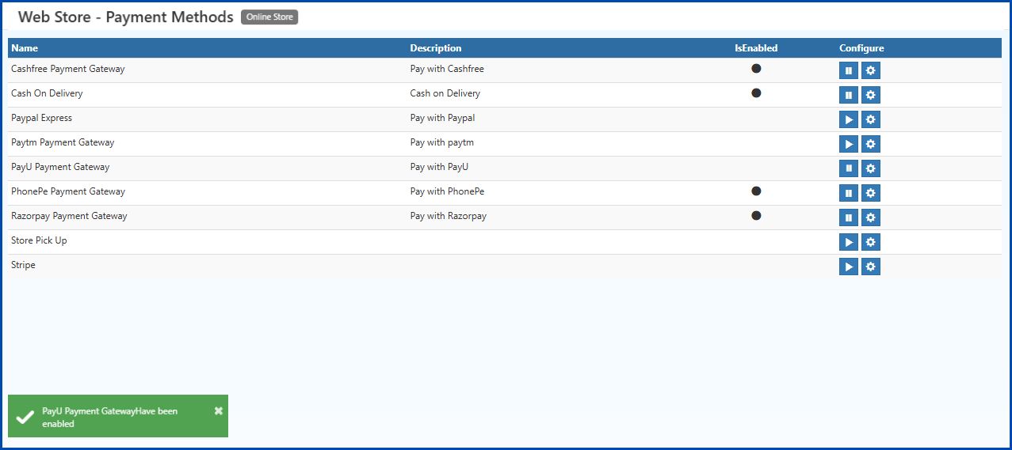
Task: Select the Store Pick Up name
Action: pos(39,240)
